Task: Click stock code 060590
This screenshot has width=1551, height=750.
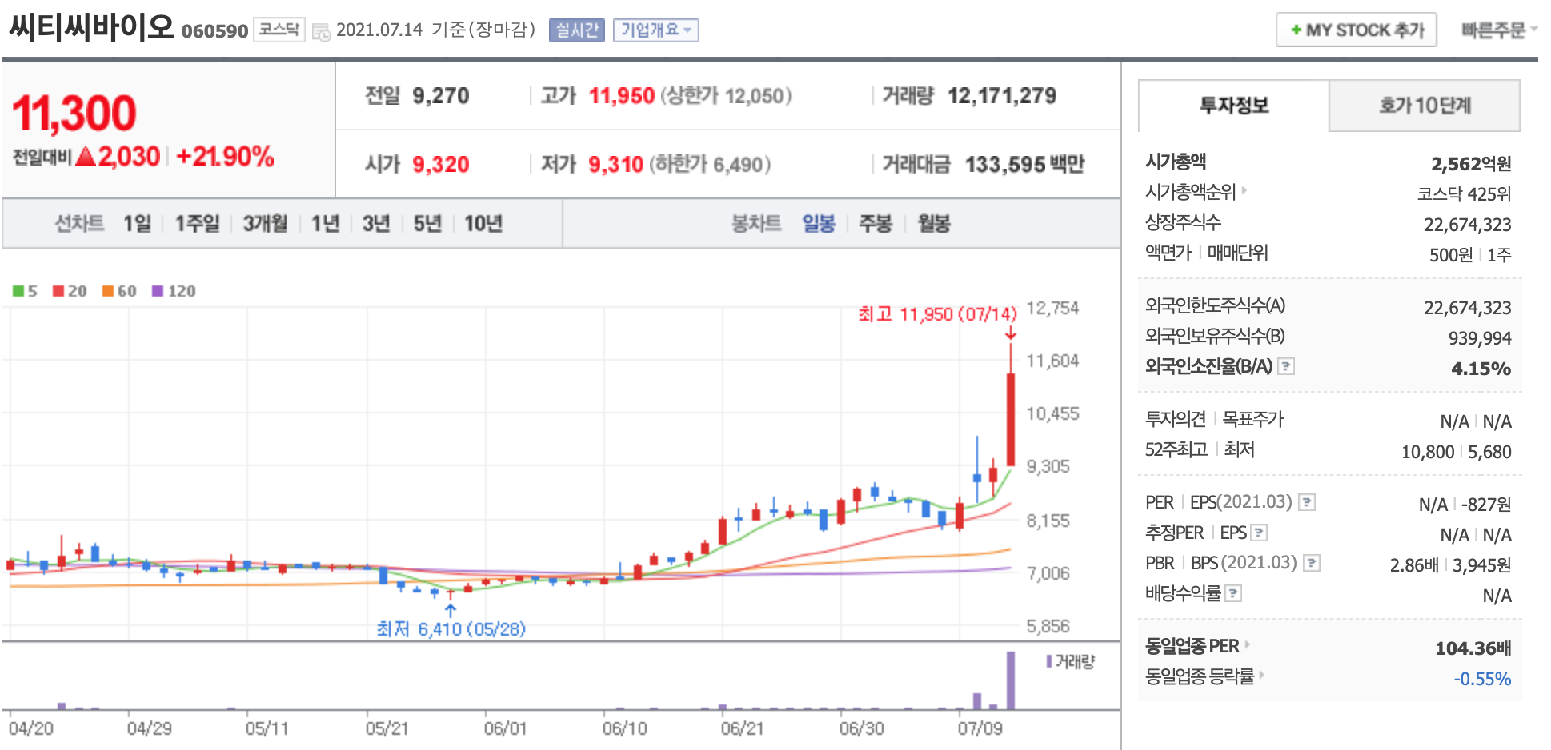Action: point(214,31)
